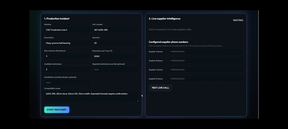
Task: Select the Supplier C phone input
Action: [x=206, y=70]
